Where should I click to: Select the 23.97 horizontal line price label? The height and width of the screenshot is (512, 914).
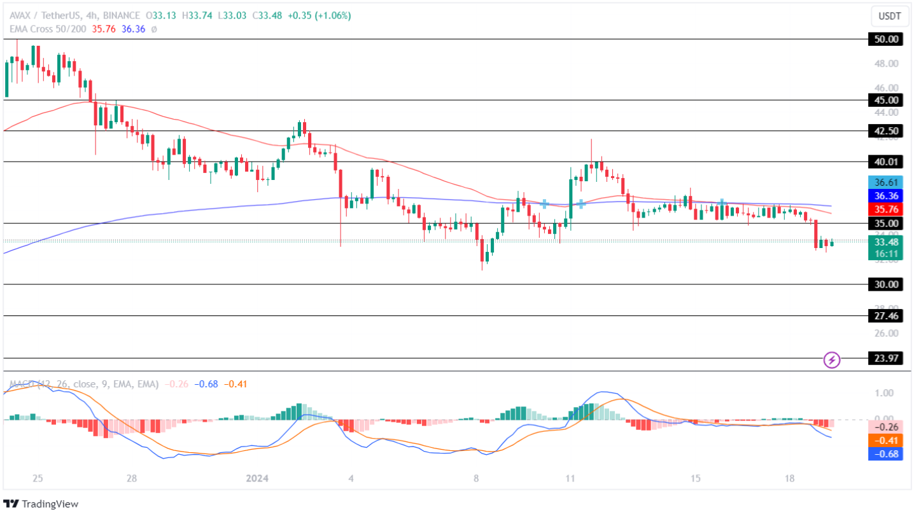coord(886,358)
